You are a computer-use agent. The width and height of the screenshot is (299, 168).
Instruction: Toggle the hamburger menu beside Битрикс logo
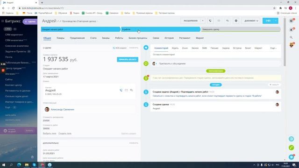pyautogui.click(x=3, y=21)
